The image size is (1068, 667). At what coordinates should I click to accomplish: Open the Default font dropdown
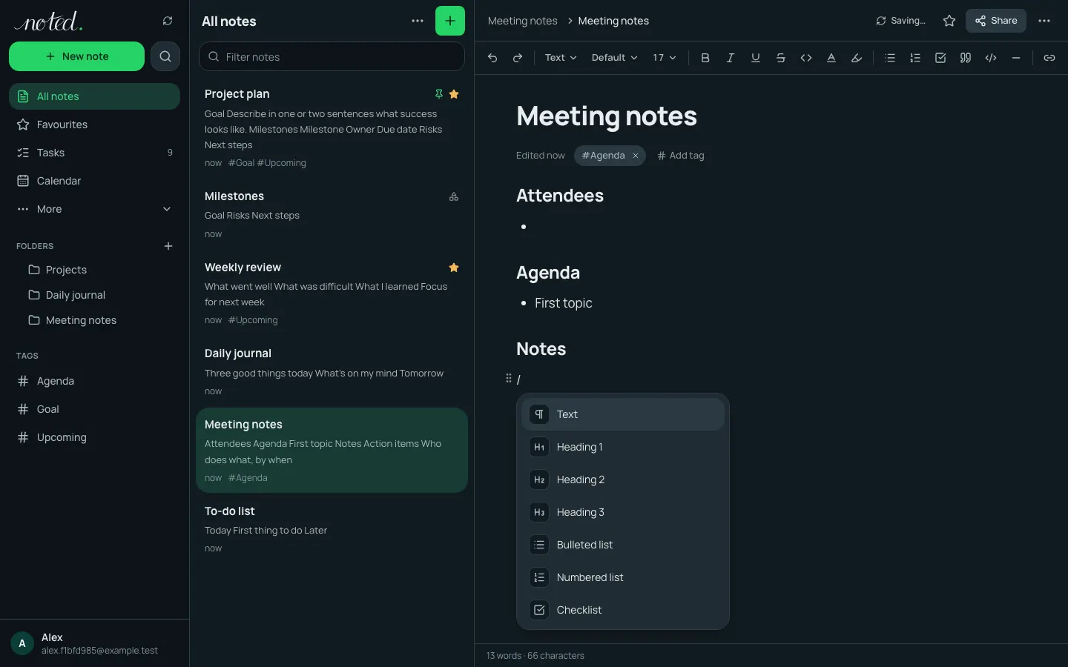tap(614, 58)
